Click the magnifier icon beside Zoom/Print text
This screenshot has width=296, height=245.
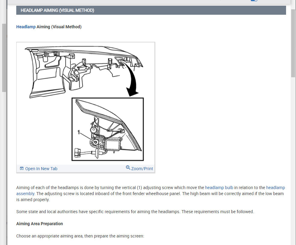(x=128, y=167)
